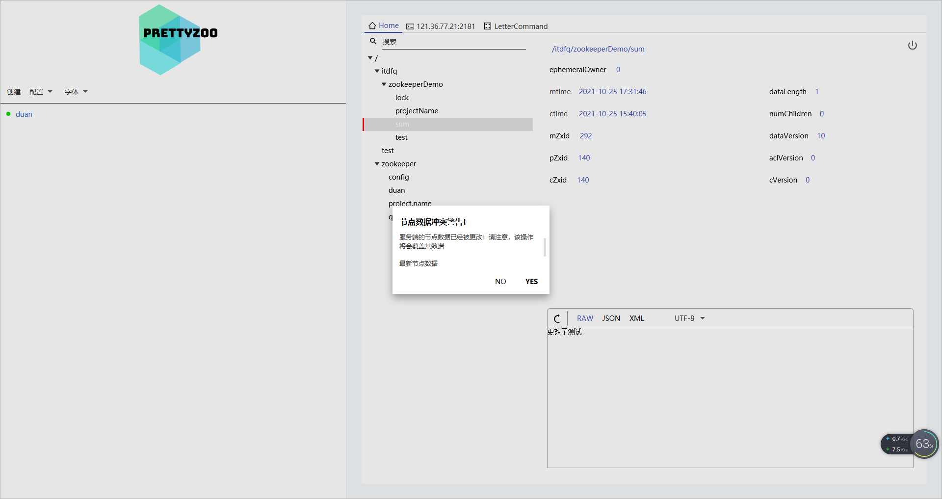The height and width of the screenshot is (499, 942).
Task: Click the ephemeralOwner value 0
Action: tap(618, 70)
